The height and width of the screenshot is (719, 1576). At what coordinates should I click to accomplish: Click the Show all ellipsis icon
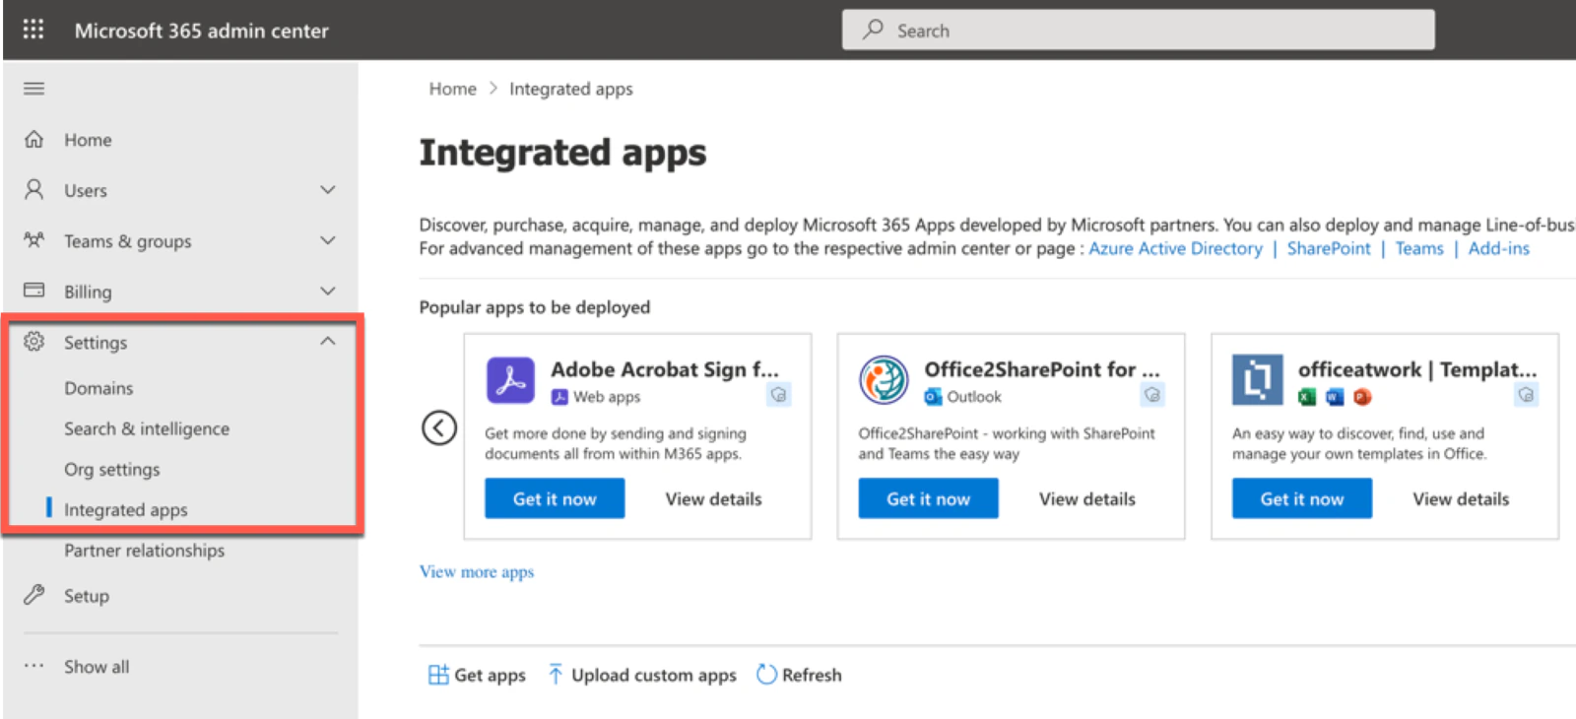point(34,666)
